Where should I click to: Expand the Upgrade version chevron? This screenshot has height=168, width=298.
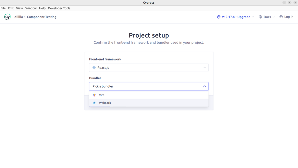click(x=253, y=17)
